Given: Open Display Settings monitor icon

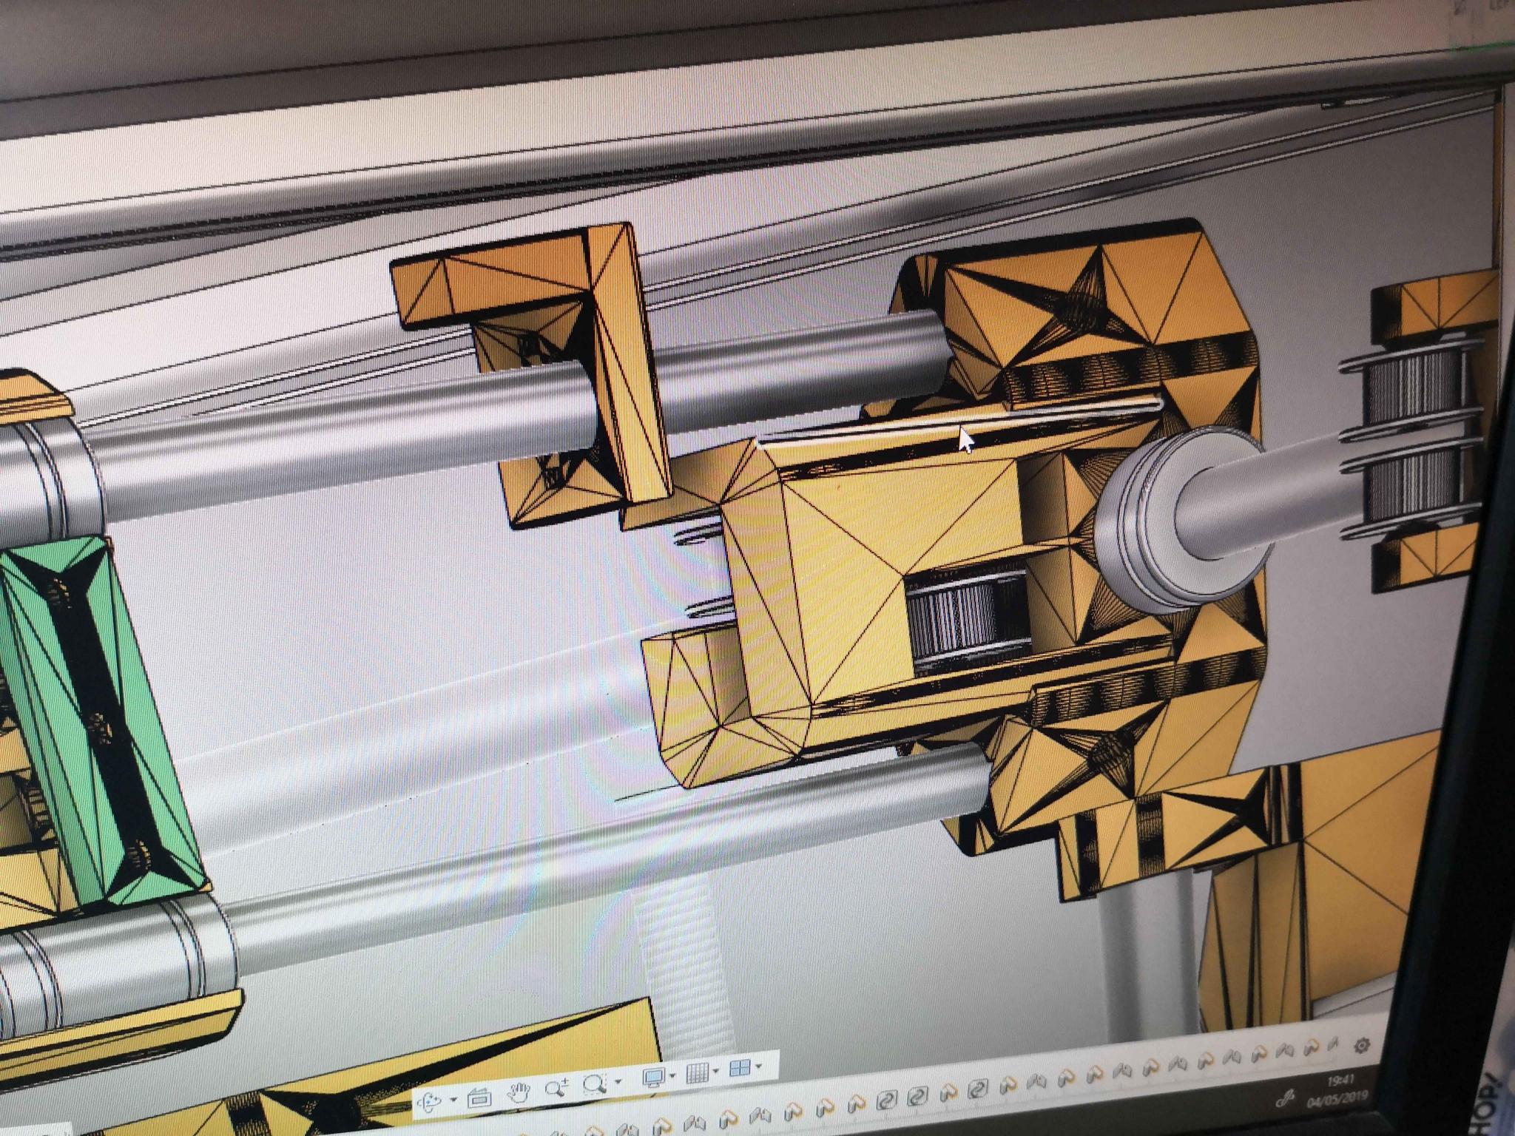Looking at the screenshot, I should pos(653,1077).
